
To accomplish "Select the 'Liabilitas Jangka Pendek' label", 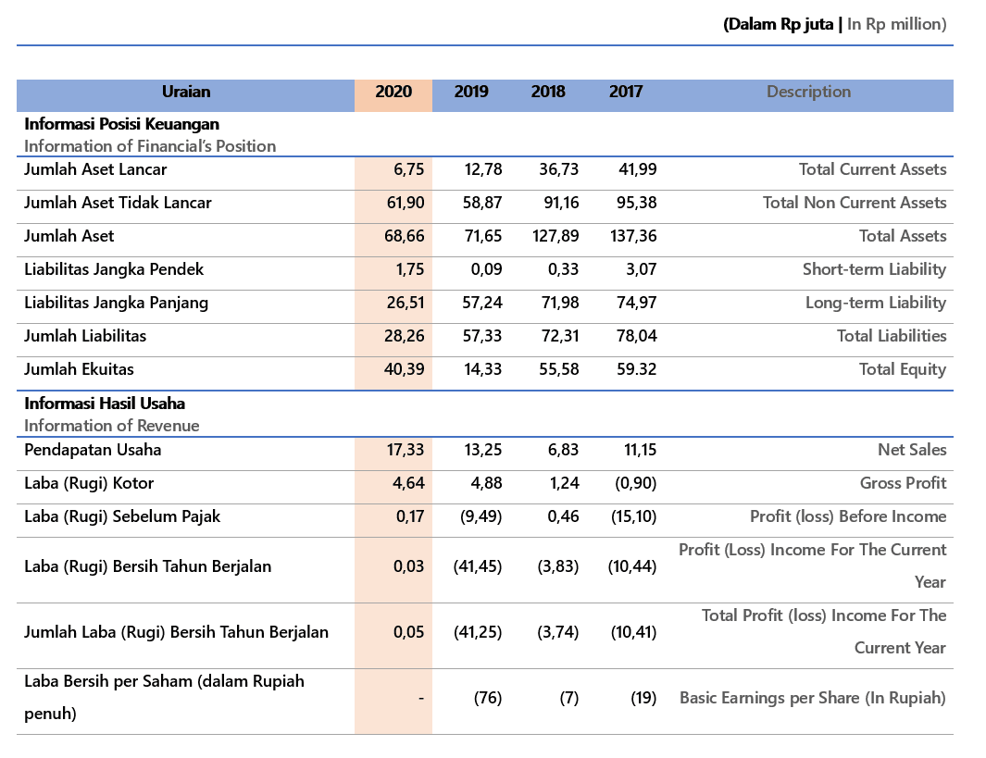I will tap(114, 269).
